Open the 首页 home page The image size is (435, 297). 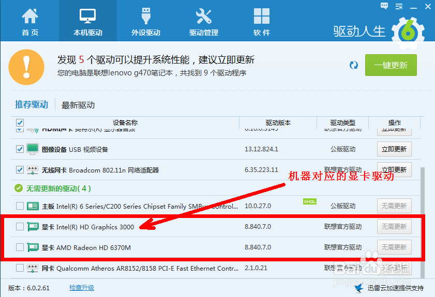30,22
